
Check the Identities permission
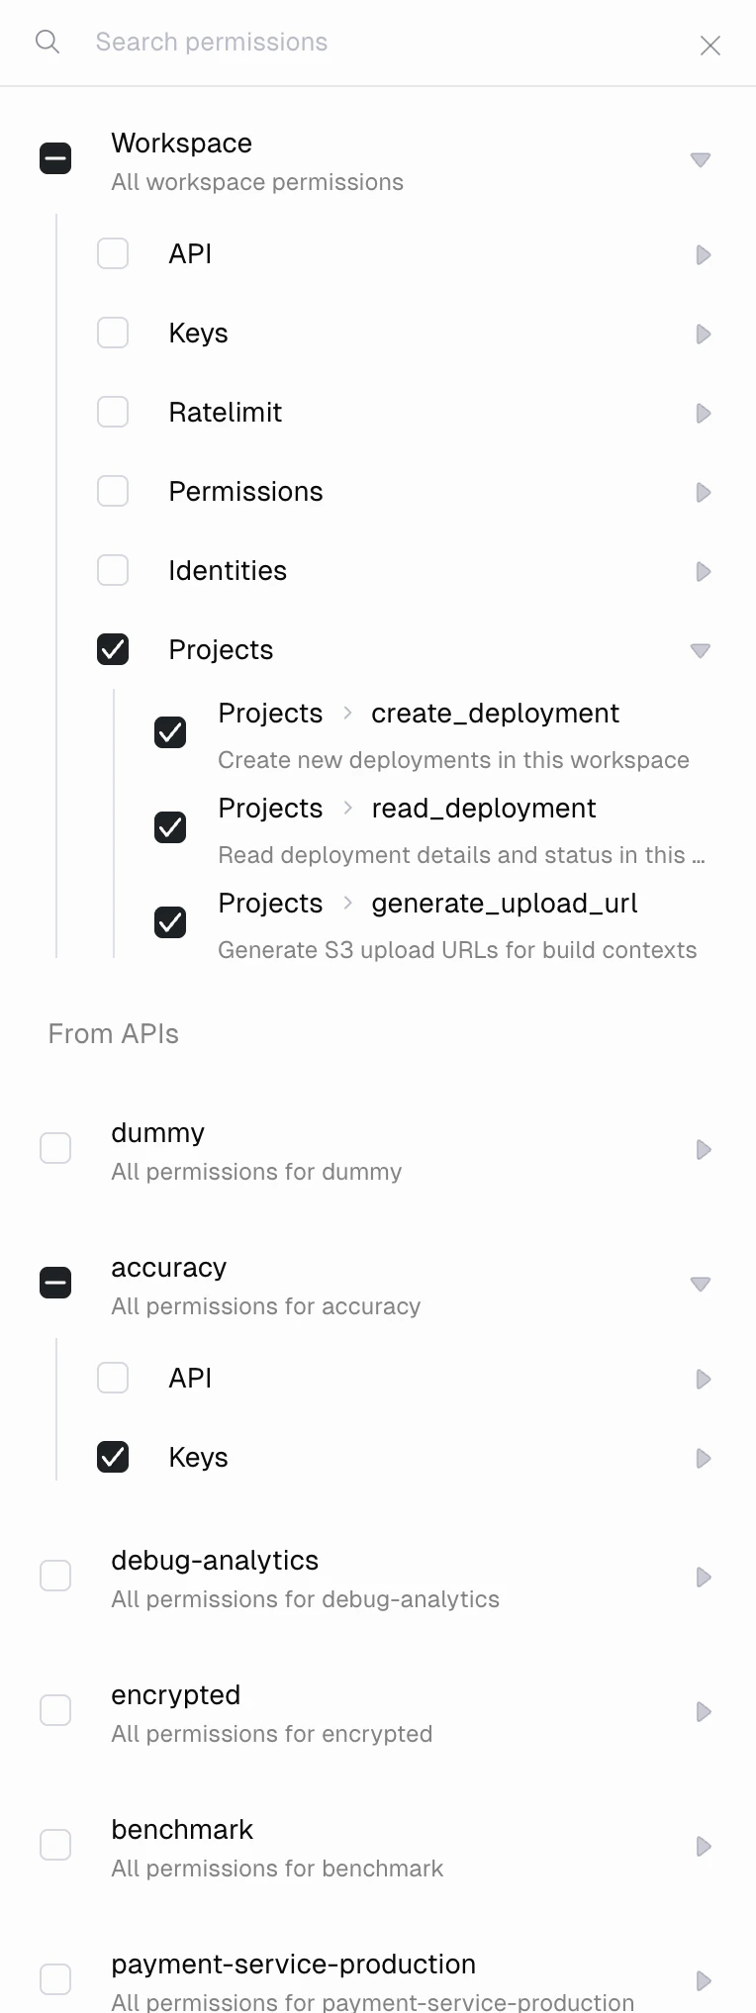tap(113, 570)
